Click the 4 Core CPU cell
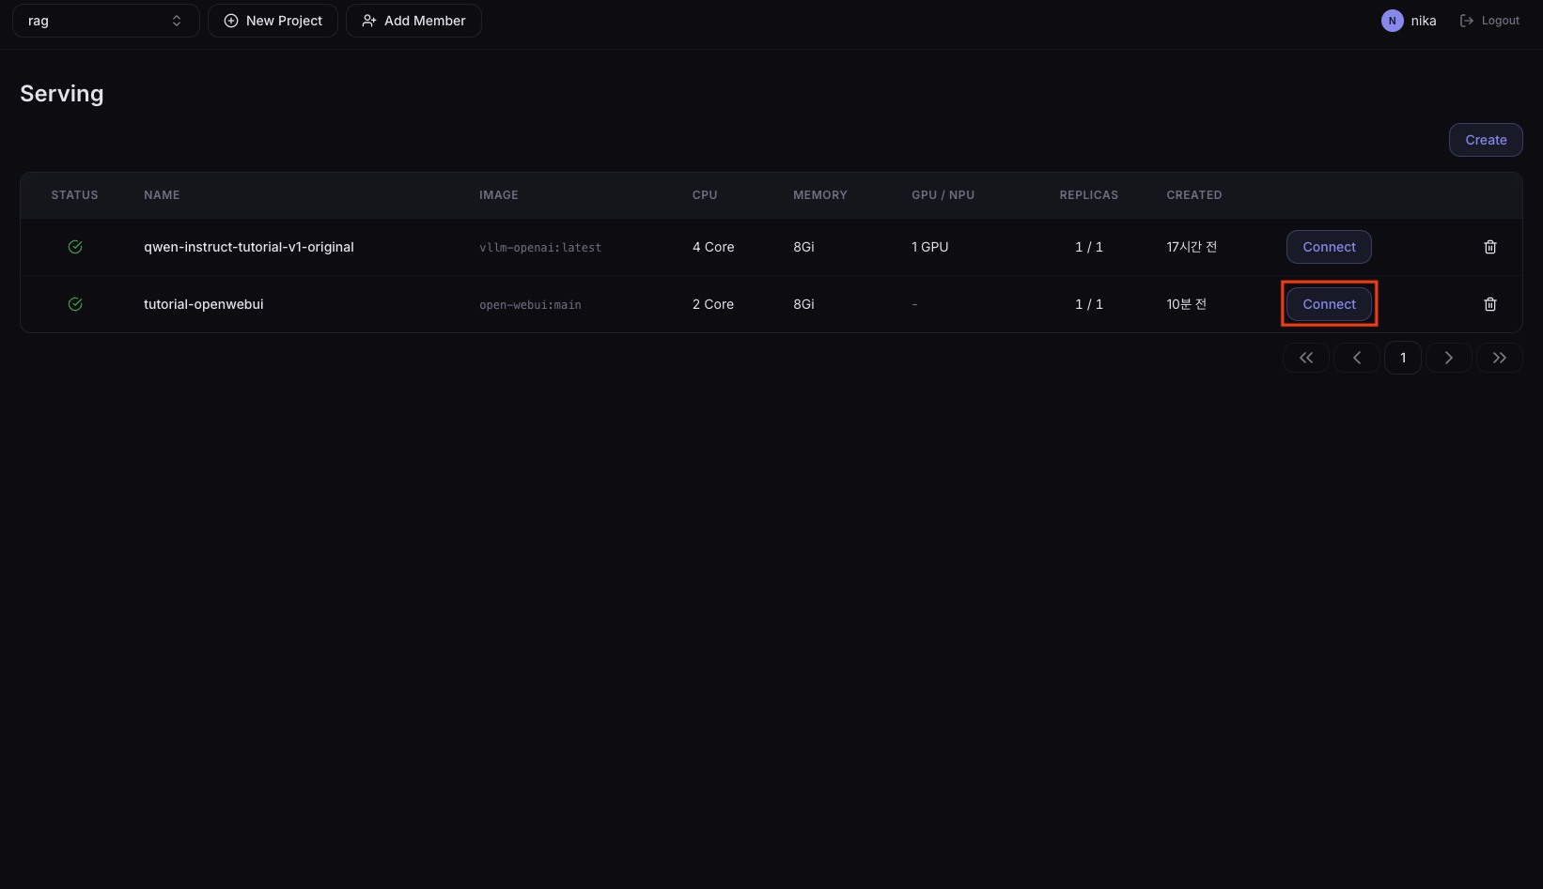1543x889 pixels. coord(713,247)
